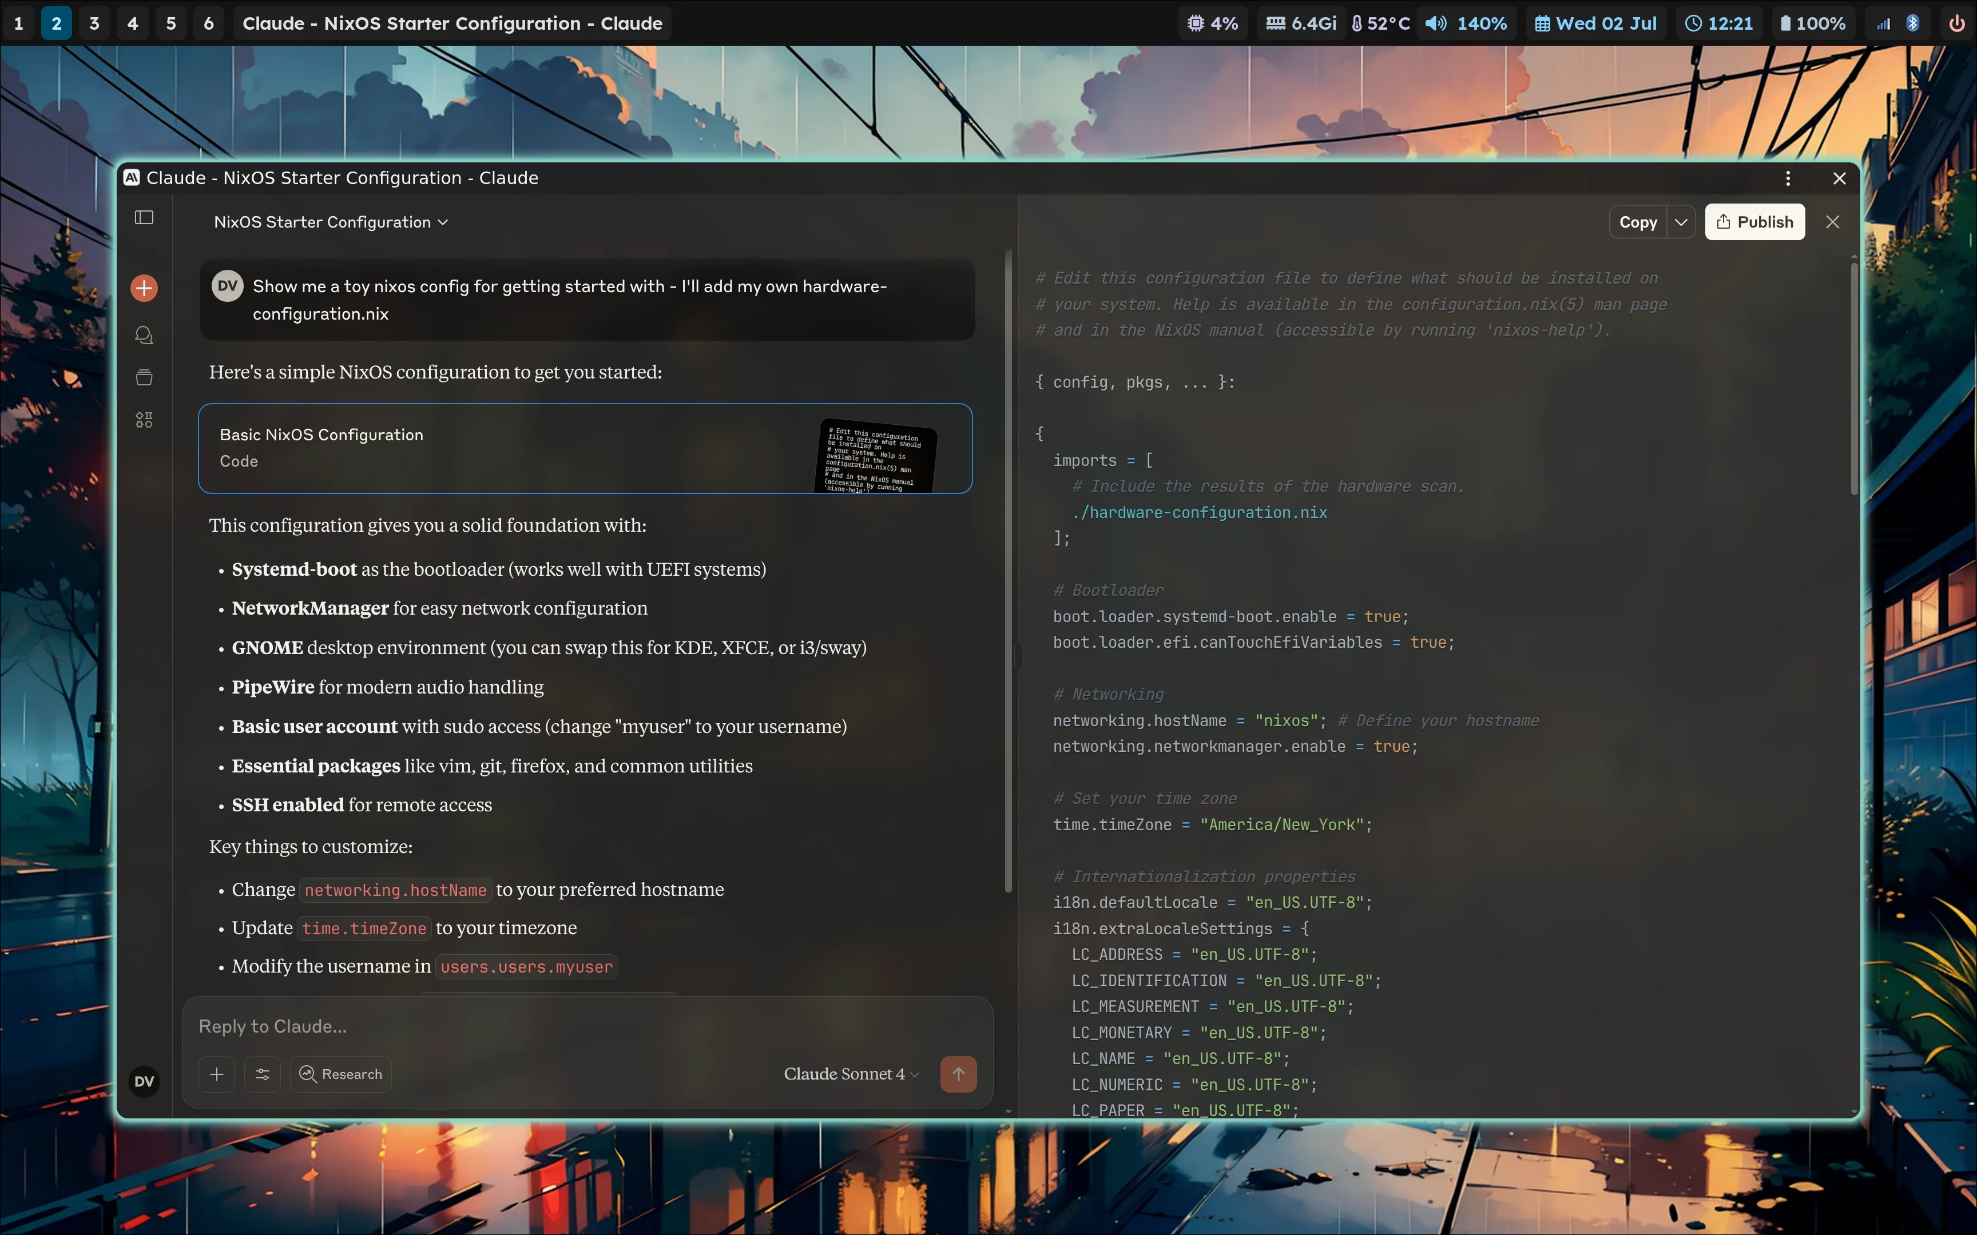
Task: Expand NixOS Starter Configuration title dropdown
Action: (331, 222)
